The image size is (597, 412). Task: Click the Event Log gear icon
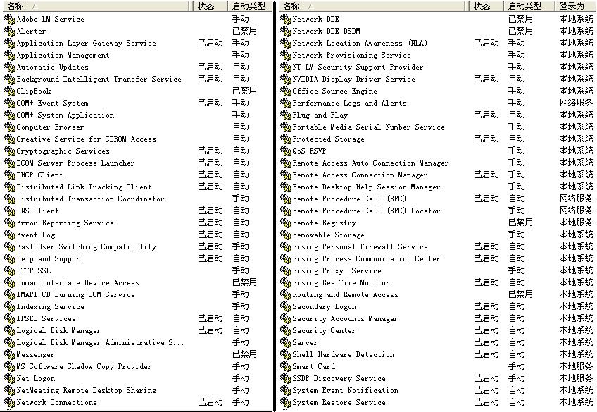point(10,235)
